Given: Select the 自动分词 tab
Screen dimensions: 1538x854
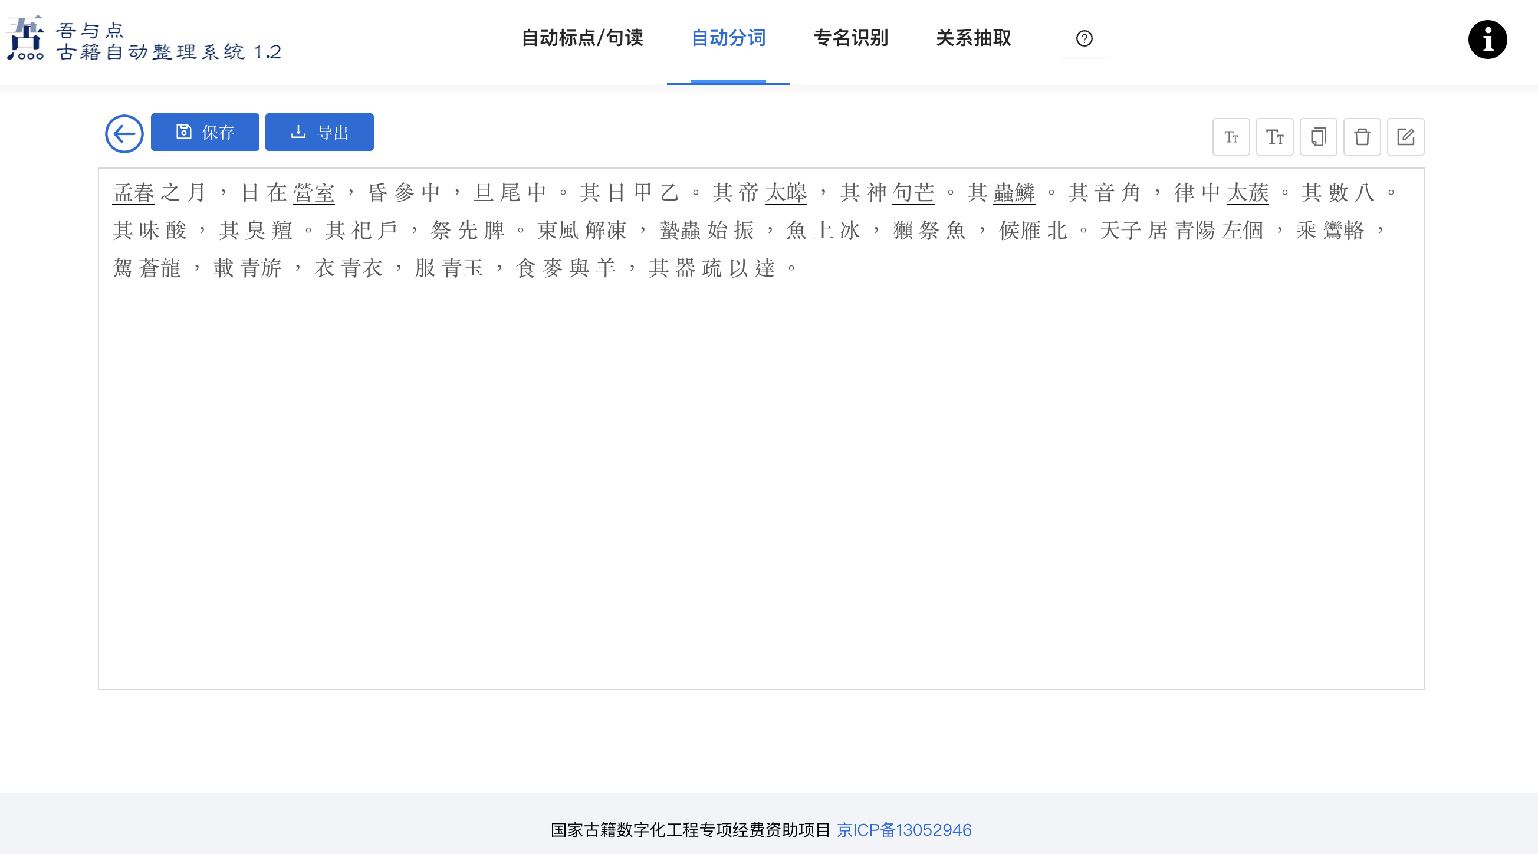Looking at the screenshot, I should pos(728,38).
